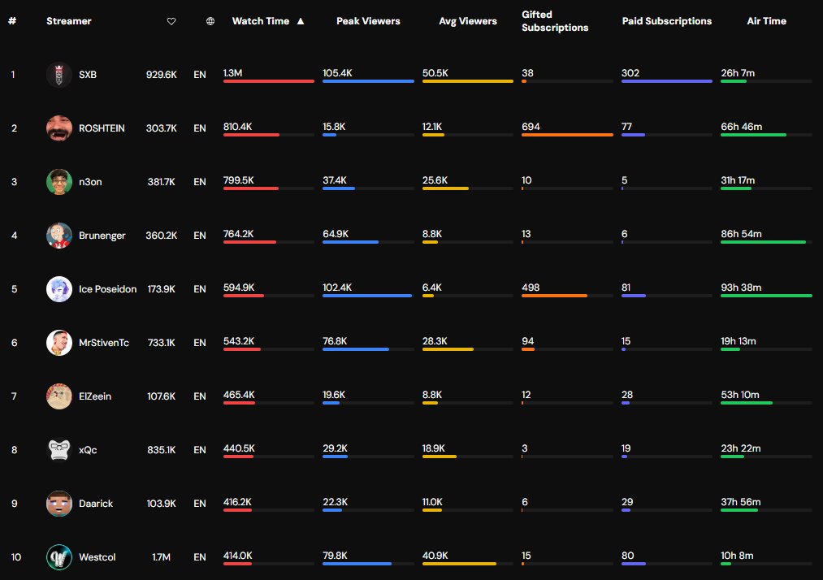This screenshot has height=580, width=823.
Task: Open n3on's avatar picture
Action: point(59,182)
